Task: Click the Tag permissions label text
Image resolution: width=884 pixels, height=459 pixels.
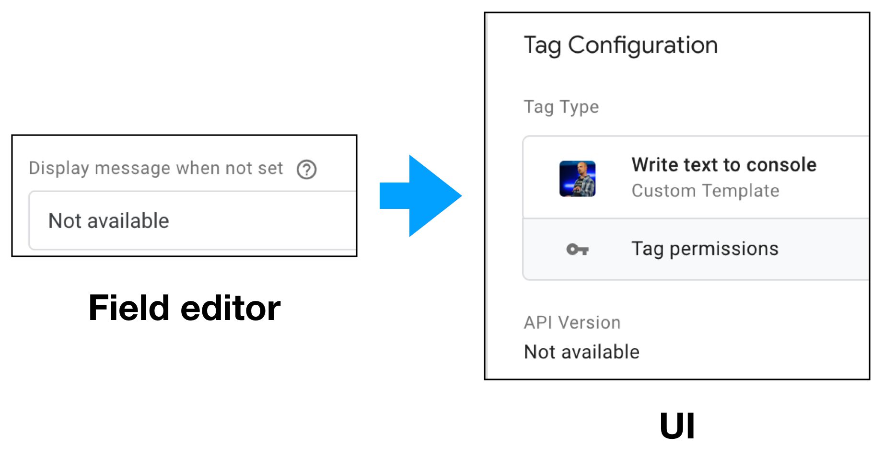Action: pos(705,249)
